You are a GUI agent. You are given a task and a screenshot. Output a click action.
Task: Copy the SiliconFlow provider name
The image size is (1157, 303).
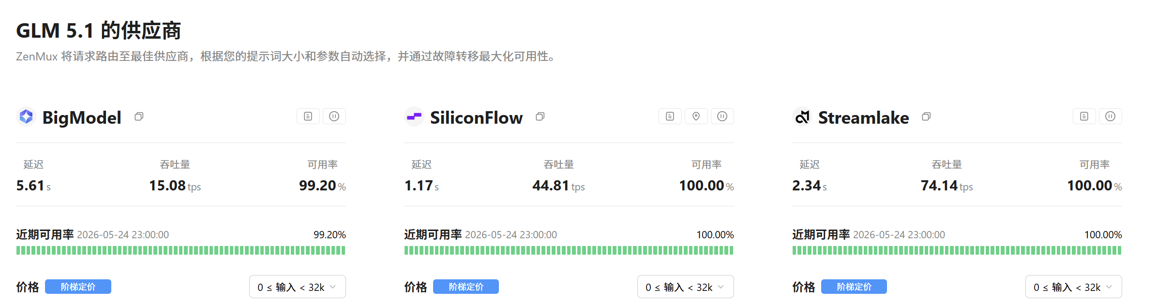tap(540, 116)
